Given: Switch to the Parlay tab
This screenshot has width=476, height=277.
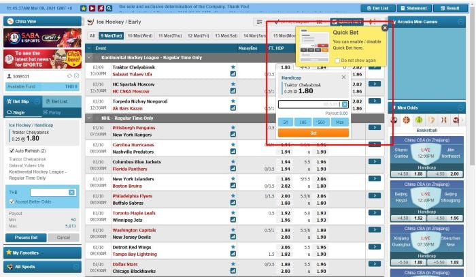Looking at the screenshot, I should pyautogui.click(x=52, y=112).
